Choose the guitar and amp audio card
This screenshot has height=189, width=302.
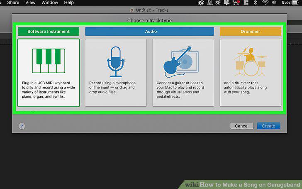click(183, 73)
